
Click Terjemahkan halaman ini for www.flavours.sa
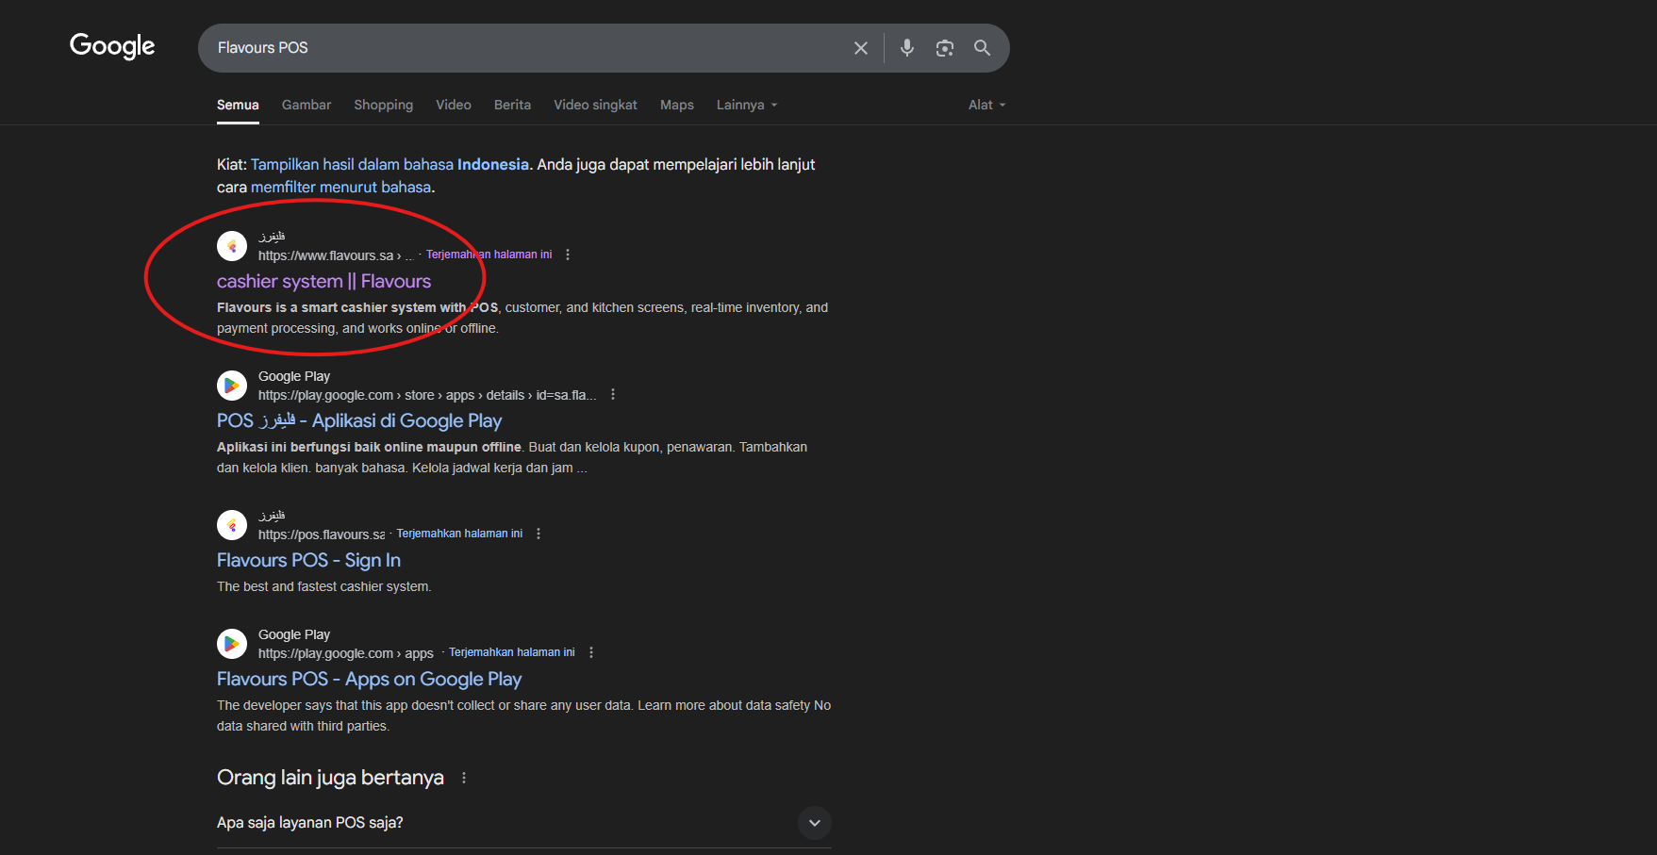click(489, 255)
